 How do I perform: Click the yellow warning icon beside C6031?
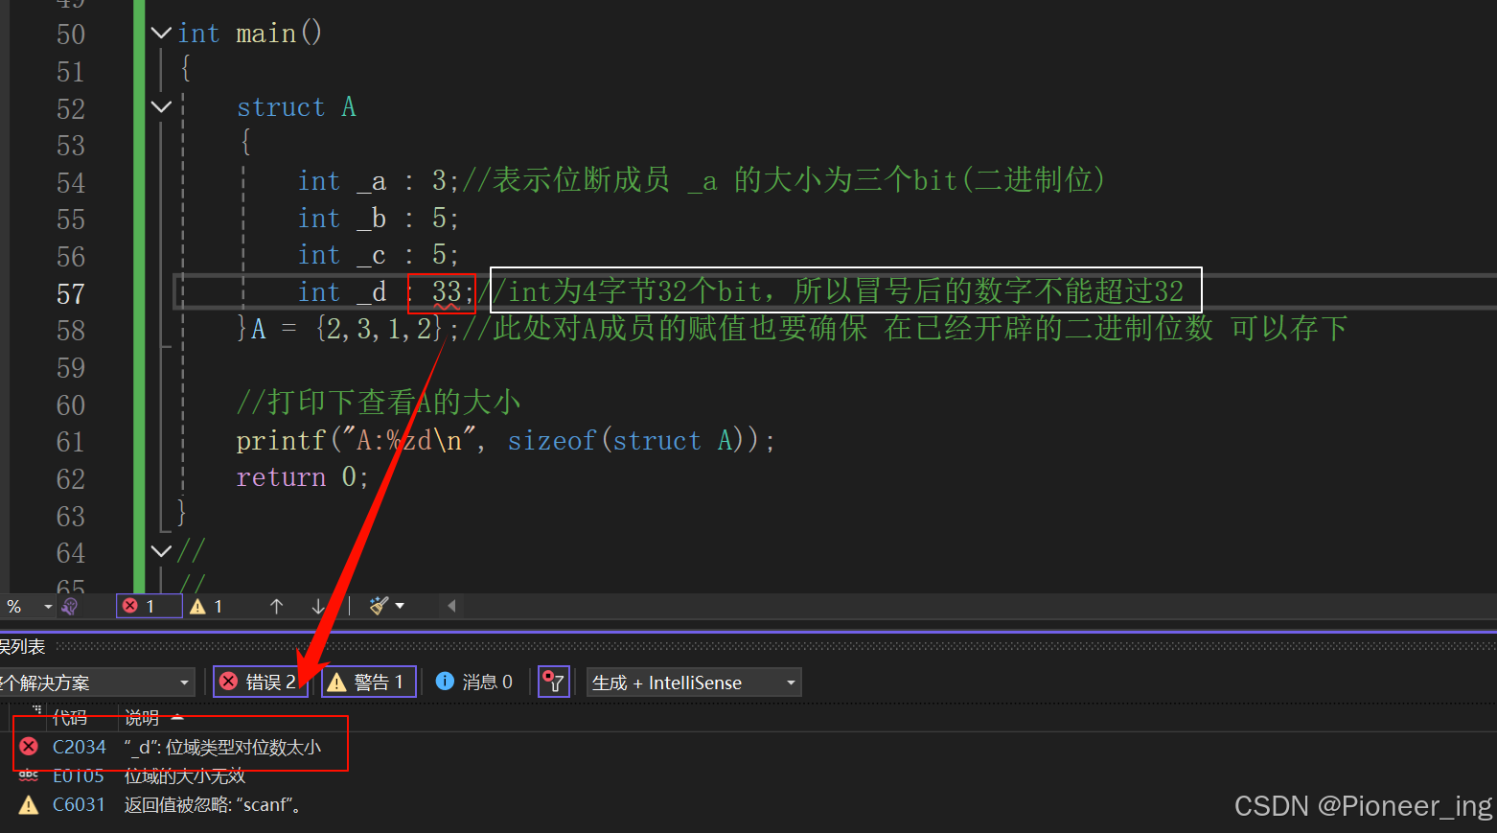tap(29, 804)
